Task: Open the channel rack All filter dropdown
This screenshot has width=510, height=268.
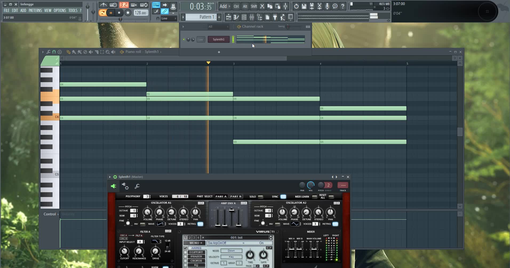Action: coord(218,27)
